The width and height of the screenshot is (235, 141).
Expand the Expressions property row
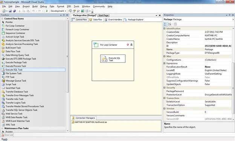point(165,63)
